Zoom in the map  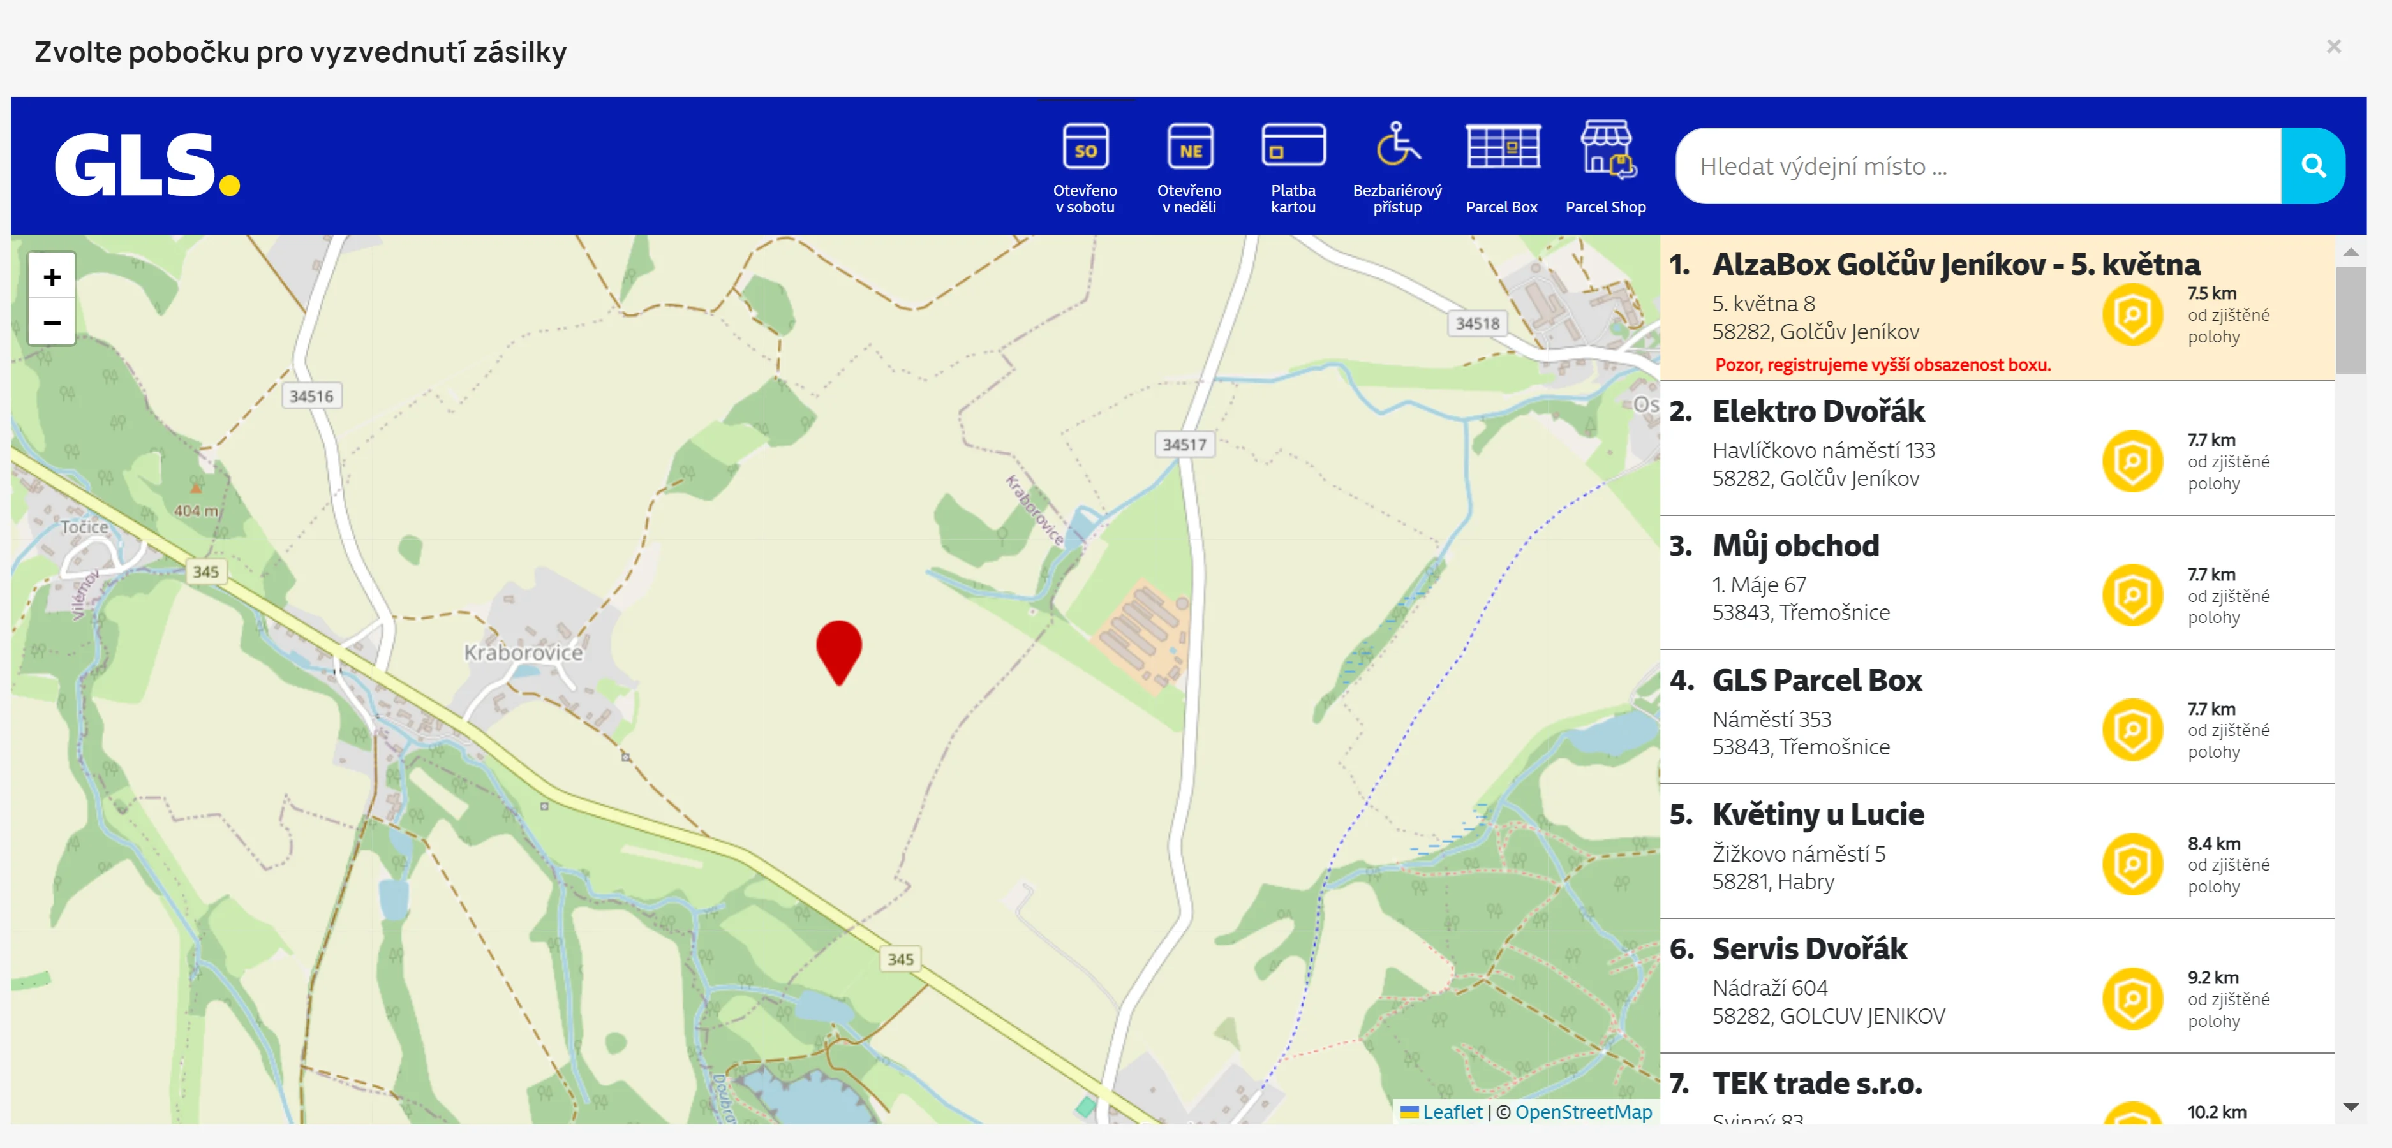52,277
